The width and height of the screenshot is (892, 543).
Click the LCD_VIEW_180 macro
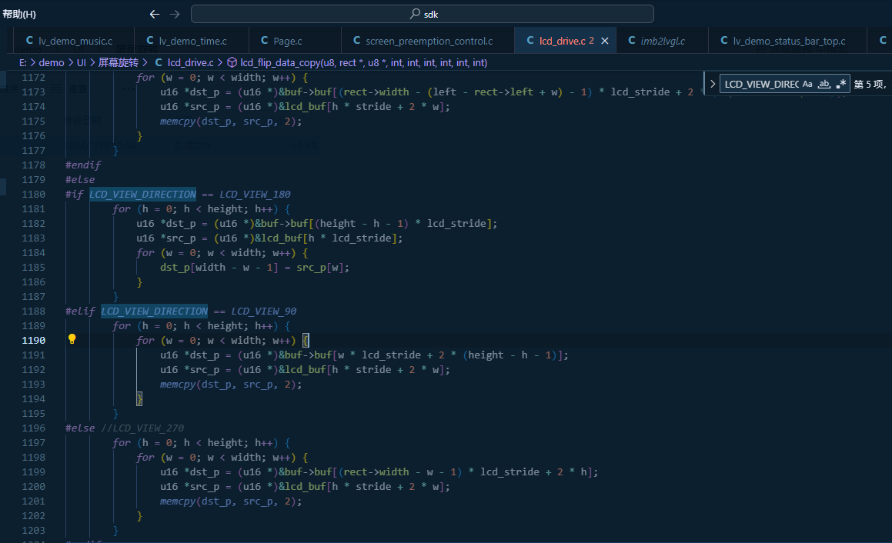tap(255, 195)
